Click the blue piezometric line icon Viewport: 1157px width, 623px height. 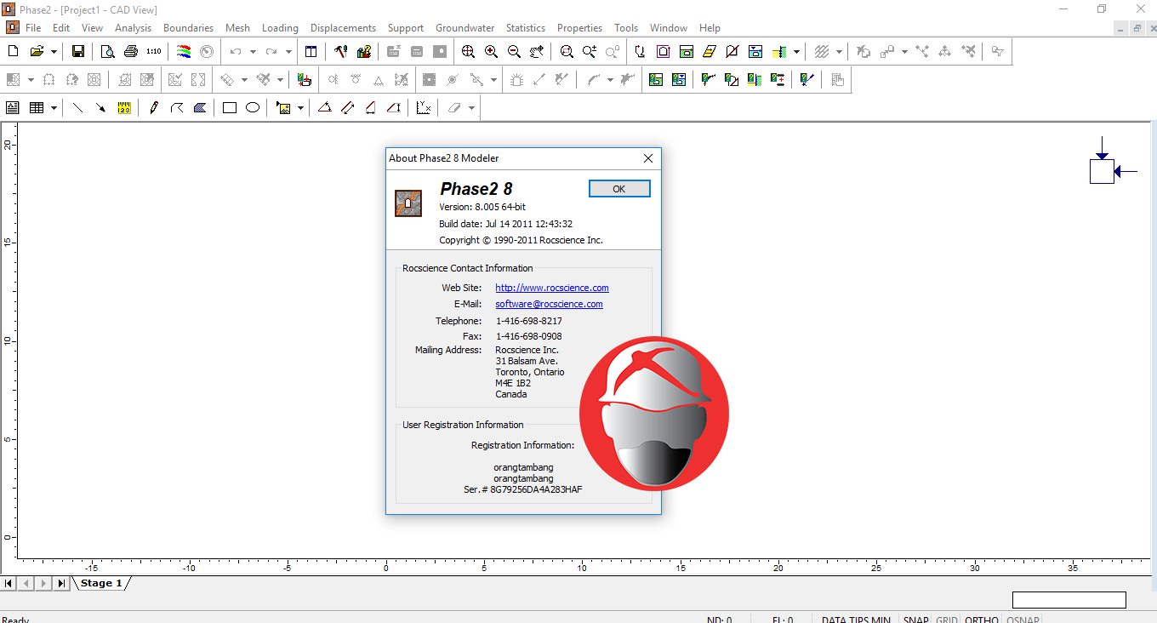[x=755, y=51]
